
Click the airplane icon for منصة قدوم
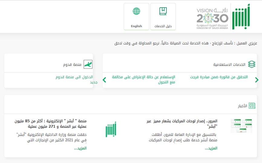(x=88, y=65)
